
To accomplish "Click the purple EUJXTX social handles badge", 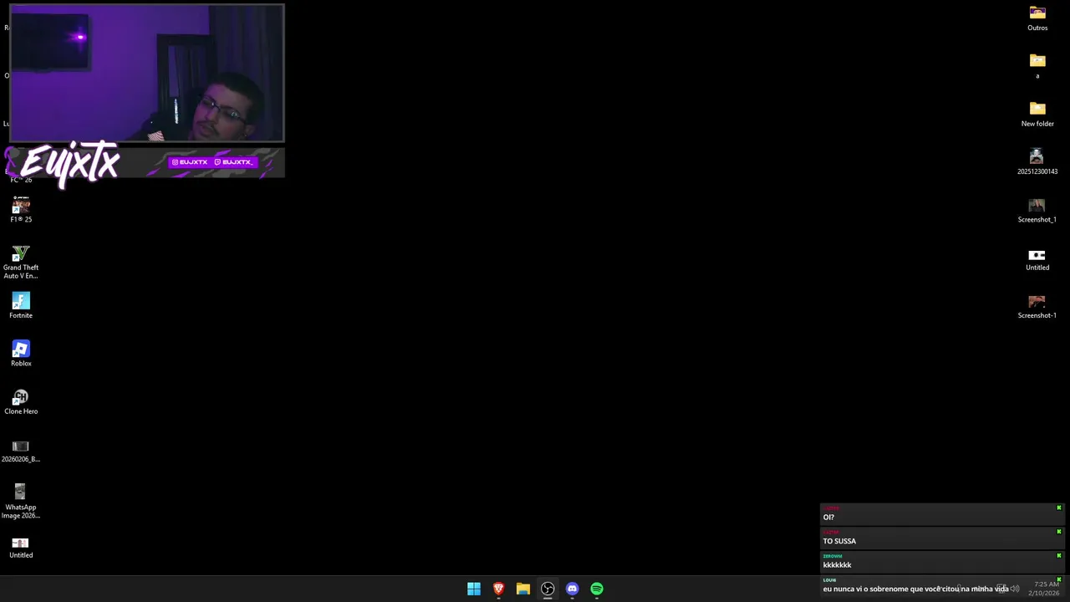I will click(212, 162).
